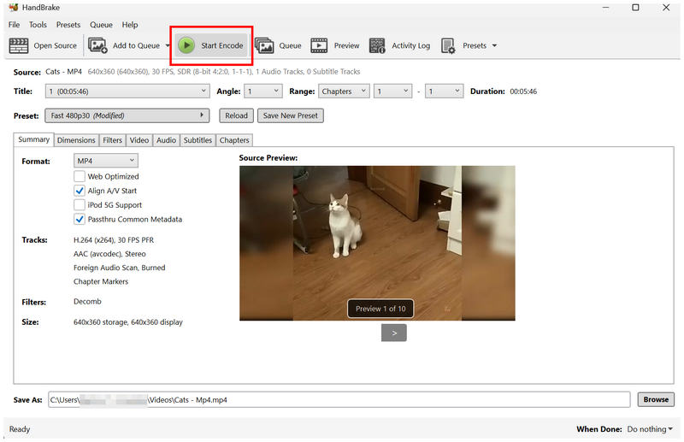
Task: Open the Title dropdown showing 1 (00:05:46)
Action: (127, 91)
